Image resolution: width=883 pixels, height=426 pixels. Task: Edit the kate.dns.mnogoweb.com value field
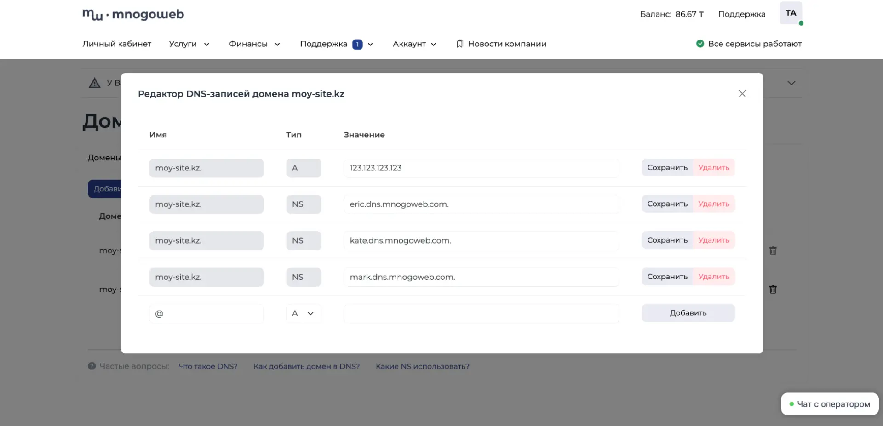(481, 241)
